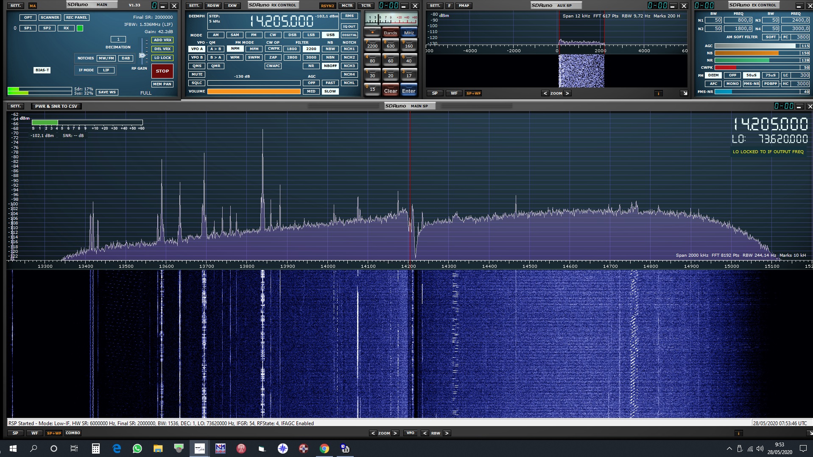
Task: Click the zoom-out arrow in Aux SP panel
Action: coord(545,93)
